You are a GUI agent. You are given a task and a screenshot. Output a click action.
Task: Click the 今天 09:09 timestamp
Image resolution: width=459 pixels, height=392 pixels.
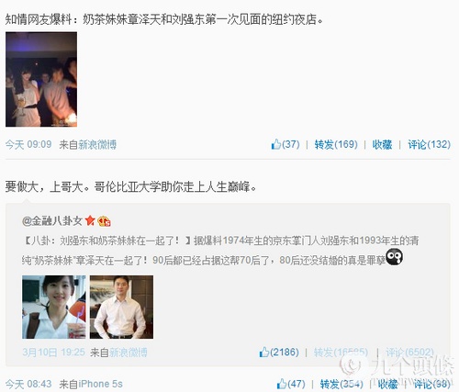[28, 144]
